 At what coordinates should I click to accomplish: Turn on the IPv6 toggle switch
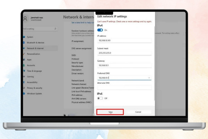point(100,98)
